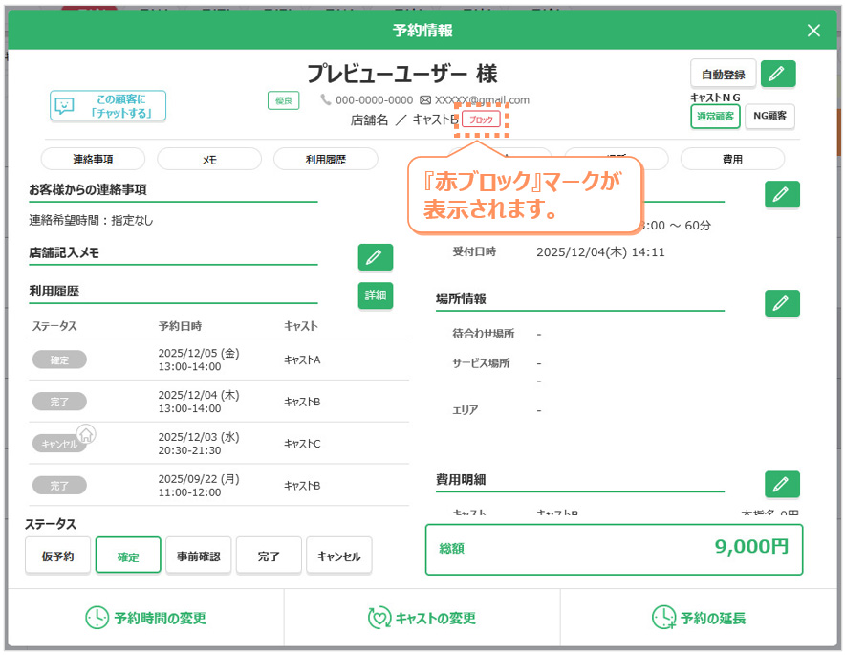Click 予約時間の変更 at the bottom
Image resolution: width=845 pixels, height=655 pixels.
click(x=145, y=618)
